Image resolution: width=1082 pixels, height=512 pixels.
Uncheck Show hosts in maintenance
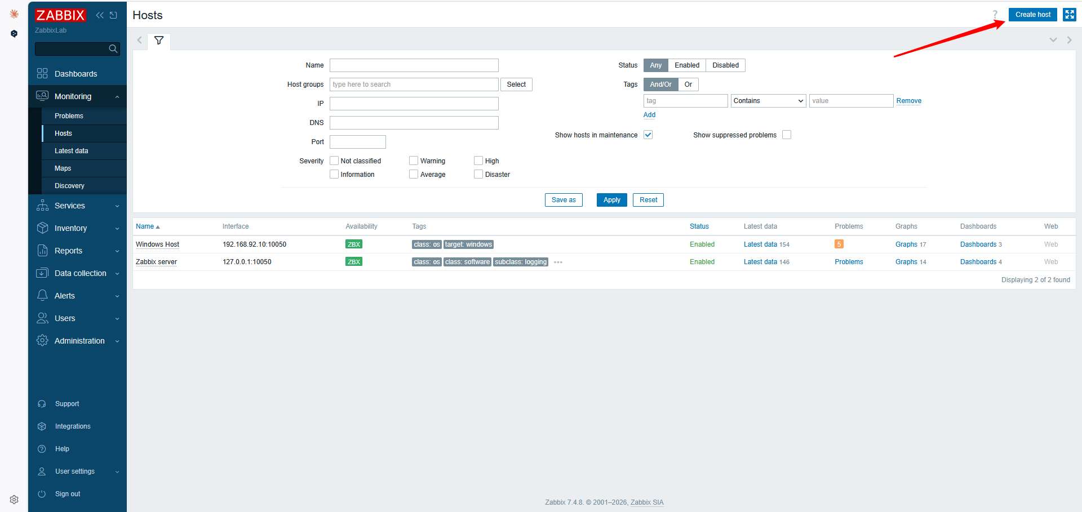point(648,135)
